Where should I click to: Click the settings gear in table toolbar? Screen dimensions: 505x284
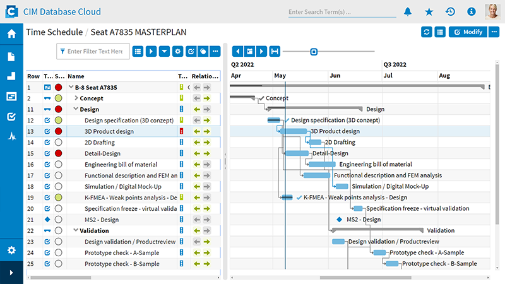click(x=178, y=51)
